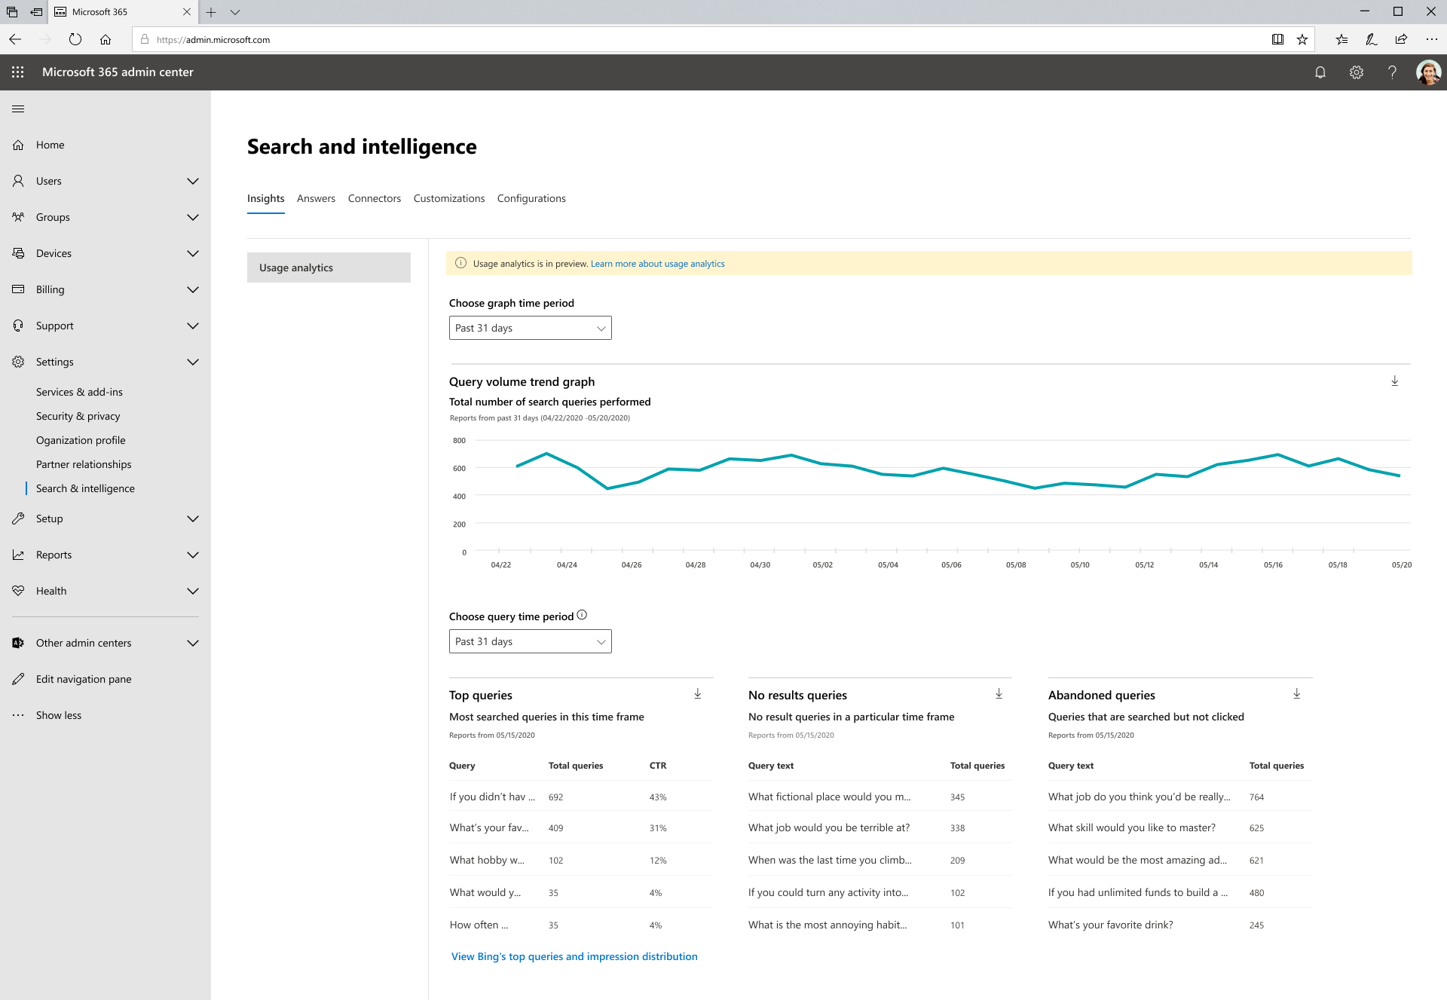
Task: Open the app launcher waffle icon
Action: tap(18, 72)
